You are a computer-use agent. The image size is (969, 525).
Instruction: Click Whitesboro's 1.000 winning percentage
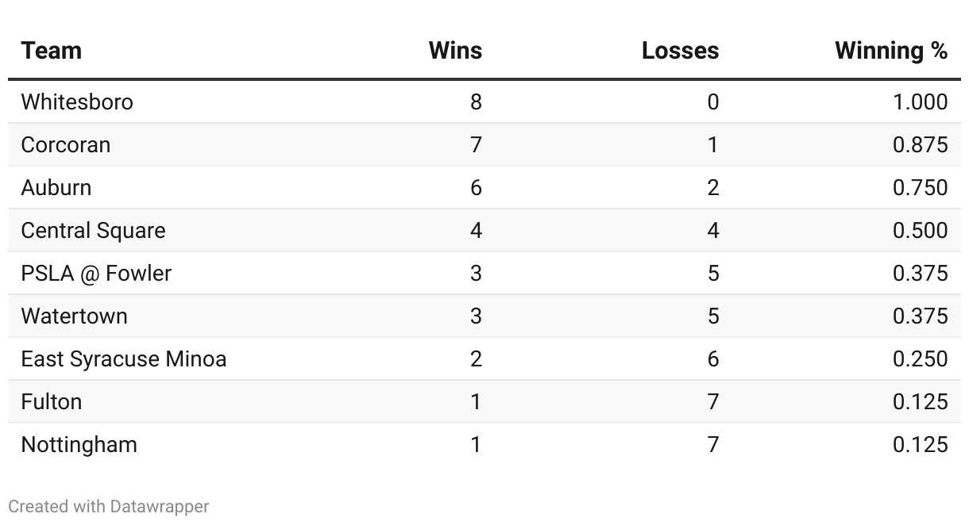tap(920, 102)
